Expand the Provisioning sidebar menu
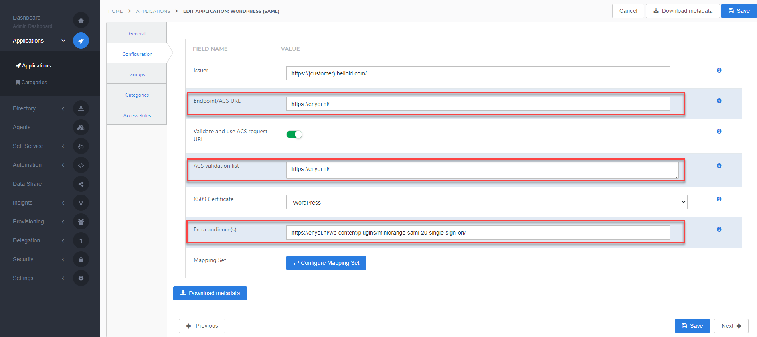757x337 pixels. pyautogui.click(x=63, y=222)
